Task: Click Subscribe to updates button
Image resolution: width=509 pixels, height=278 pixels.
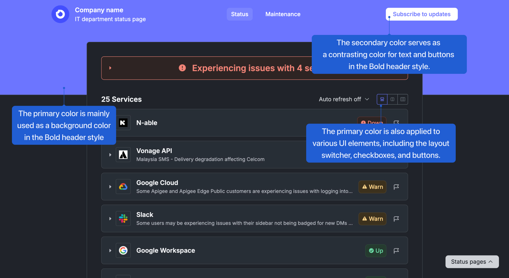Action: [422, 14]
